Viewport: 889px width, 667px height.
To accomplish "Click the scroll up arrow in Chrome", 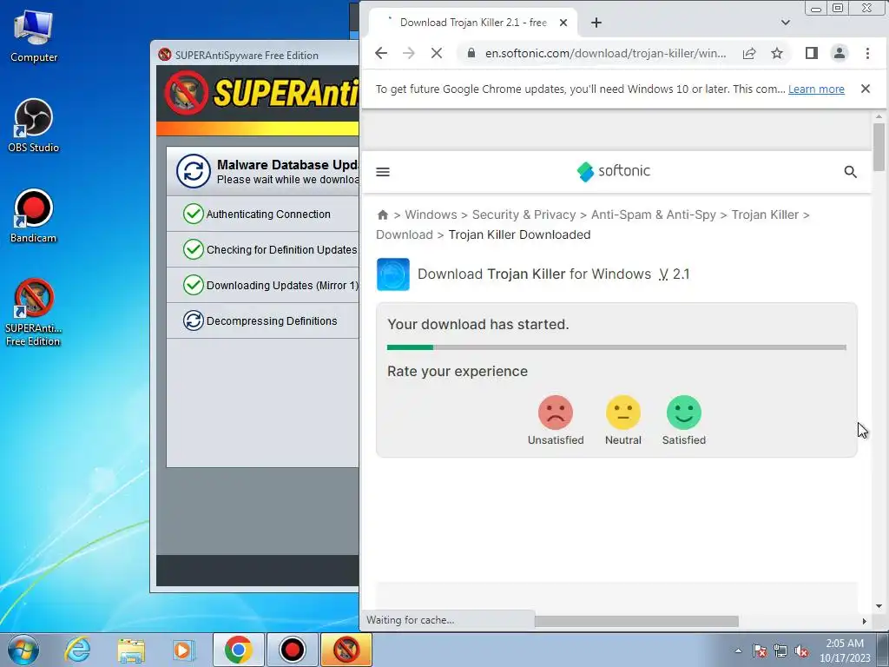I will (879, 117).
